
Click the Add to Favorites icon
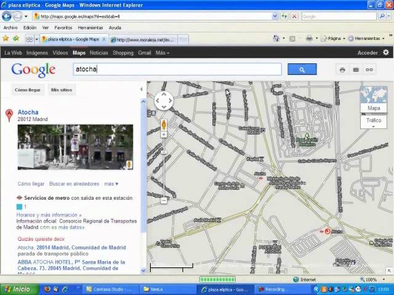(16, 38)
